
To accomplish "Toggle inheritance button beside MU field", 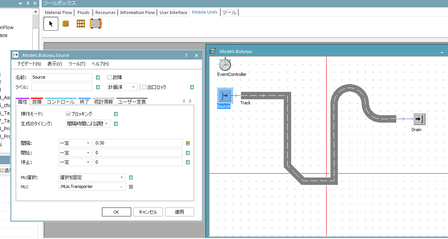I will coord(131,187).
